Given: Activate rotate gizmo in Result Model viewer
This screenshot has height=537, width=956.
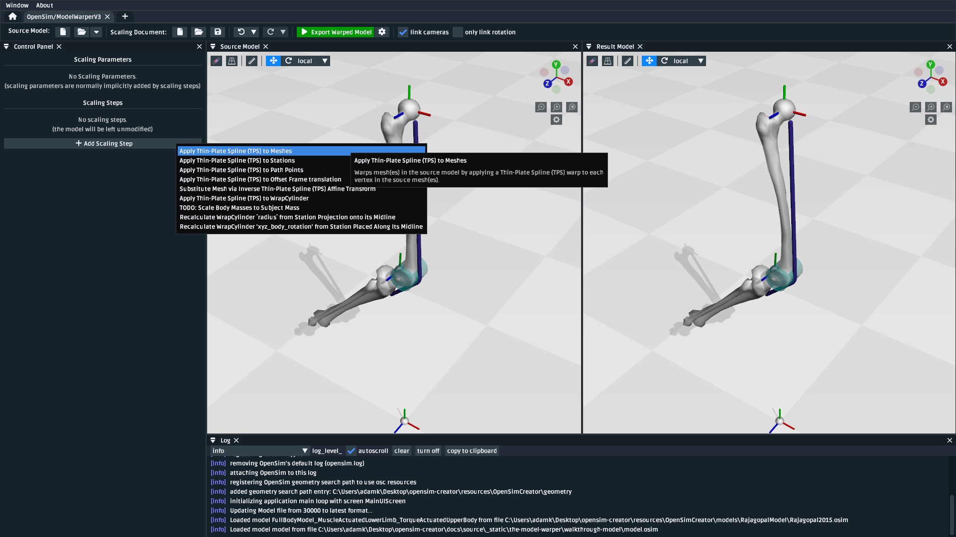Looking at the screenshot, I should (664, 61).
